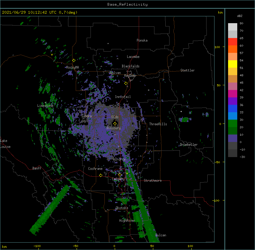
Task: Click the 100 km mark on right axis
Action: coord(217,47)
